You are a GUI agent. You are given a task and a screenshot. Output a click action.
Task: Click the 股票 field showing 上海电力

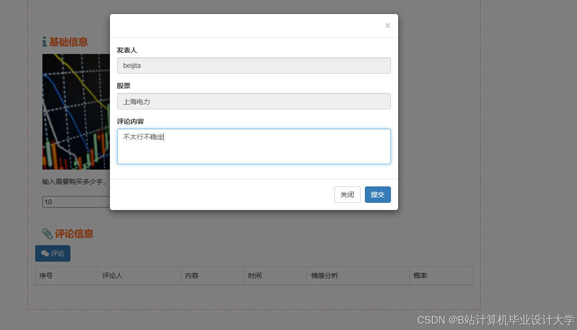254,101
